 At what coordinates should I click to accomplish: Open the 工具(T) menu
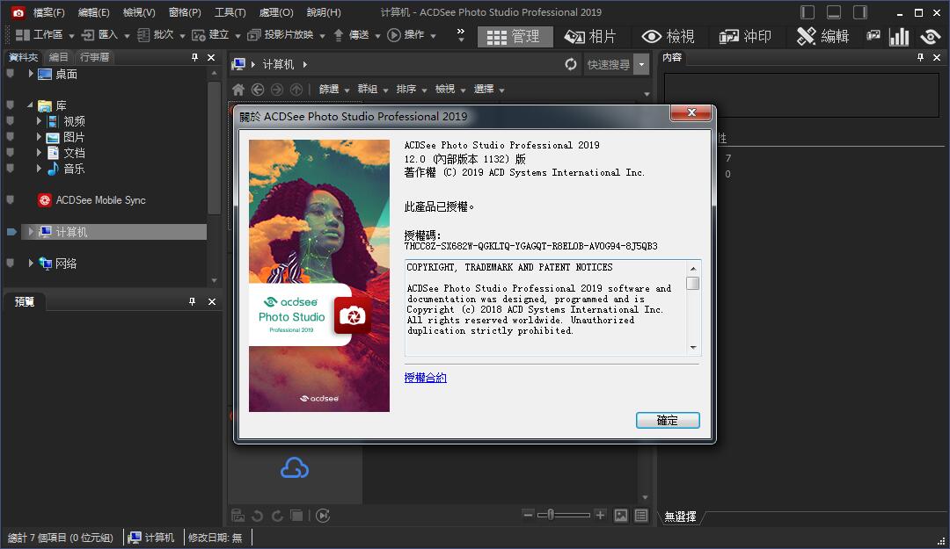point(230,12)
